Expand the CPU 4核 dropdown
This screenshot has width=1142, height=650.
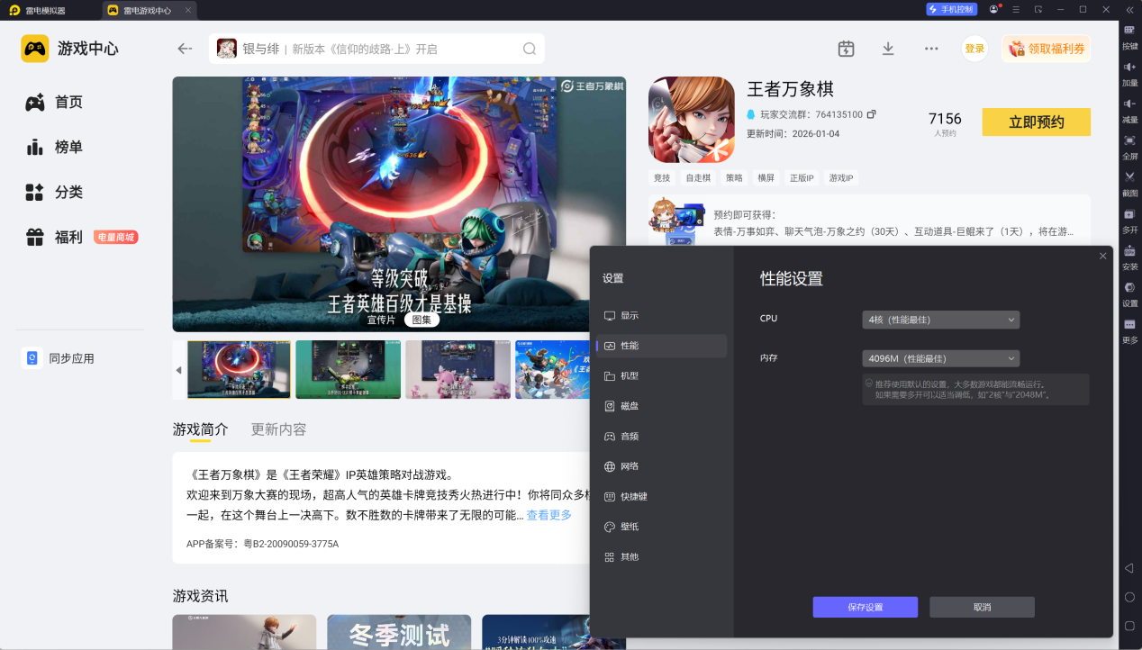tap(940, 320)
